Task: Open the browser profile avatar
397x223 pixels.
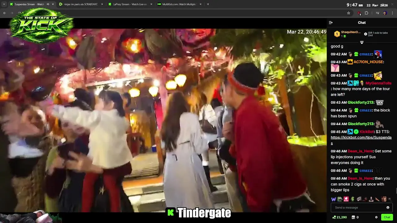Action: [385, 13]
